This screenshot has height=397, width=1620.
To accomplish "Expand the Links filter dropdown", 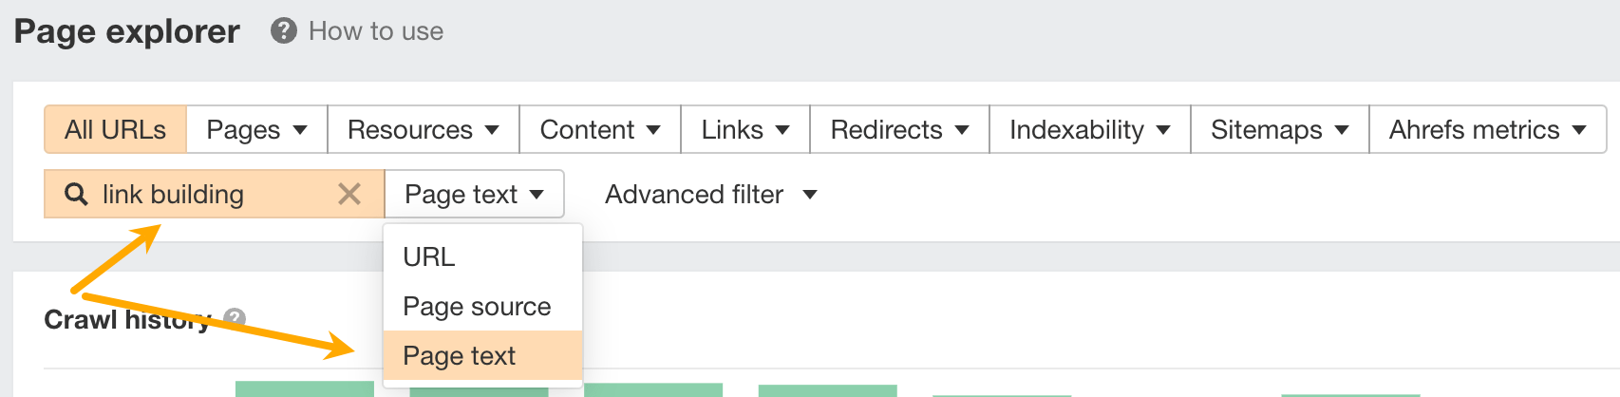I will 744,130.
